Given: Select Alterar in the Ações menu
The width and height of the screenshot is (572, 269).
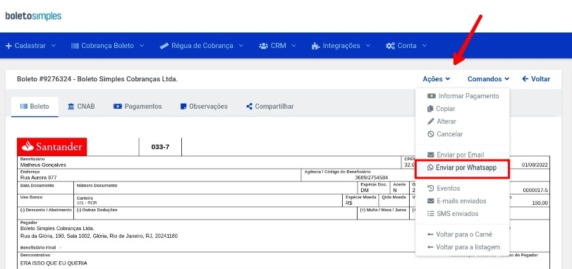Looking at the screenshot, I should [463, 121].
